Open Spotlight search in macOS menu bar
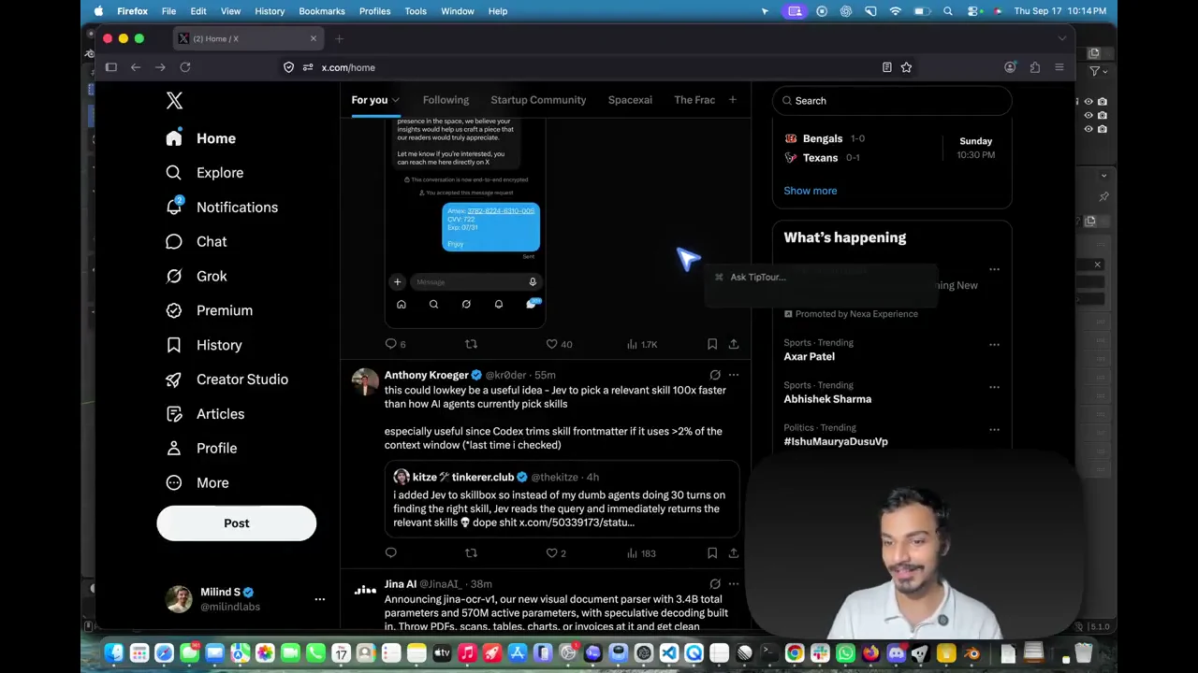 point(948,11)
